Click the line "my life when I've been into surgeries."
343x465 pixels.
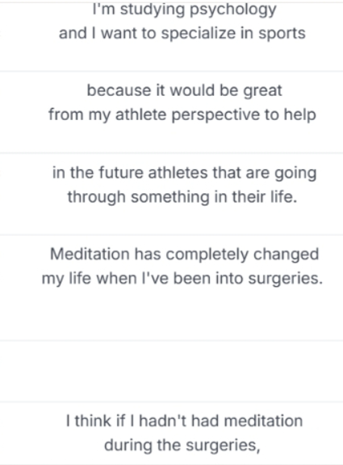[x=182, y=279]
